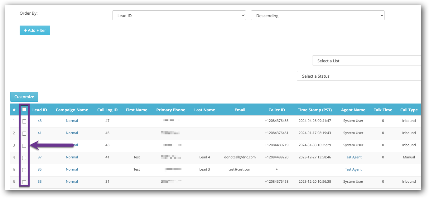Open Lead ID 37 link

coord(40,157)
